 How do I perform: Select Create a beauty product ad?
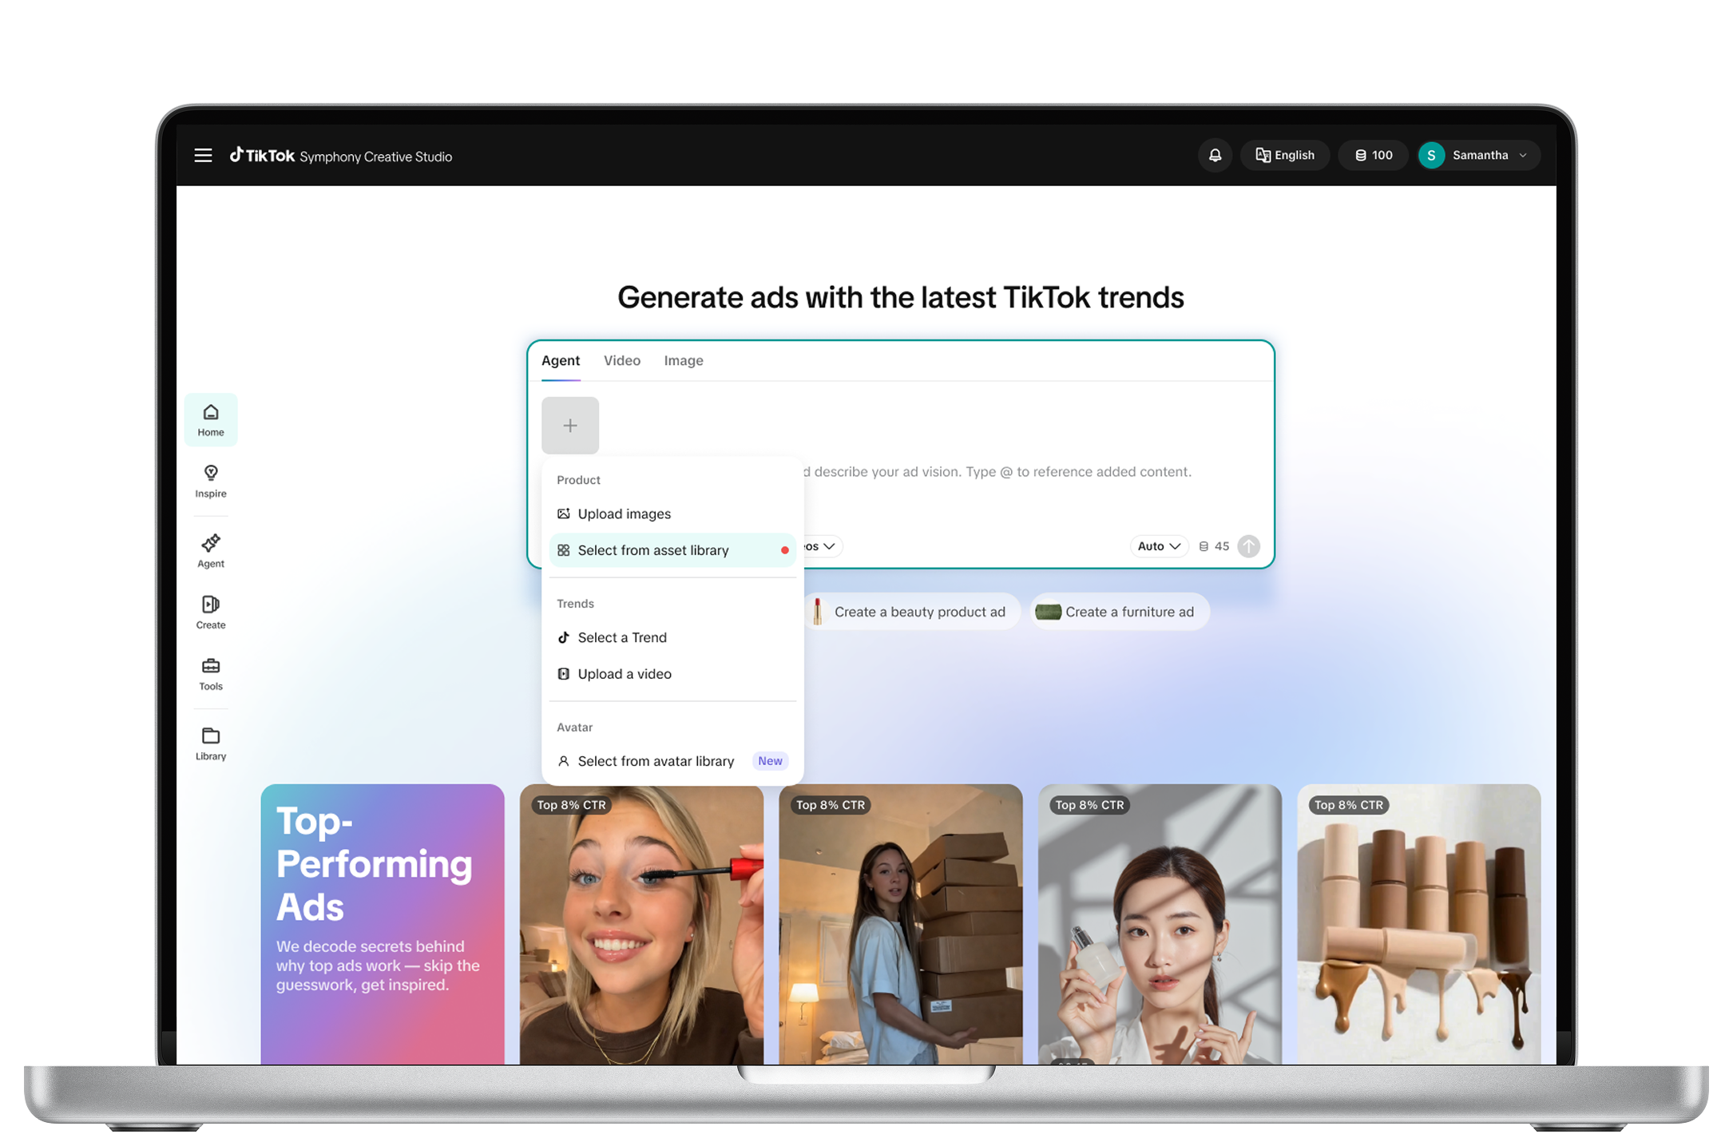[912, 612]
